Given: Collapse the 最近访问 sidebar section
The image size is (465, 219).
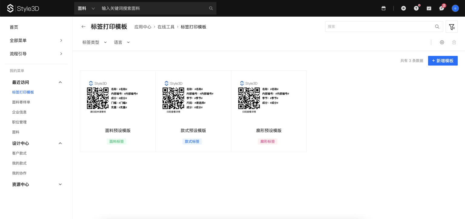Looking at the screenshot, I should pyautogui.click(x=60, y=82).
